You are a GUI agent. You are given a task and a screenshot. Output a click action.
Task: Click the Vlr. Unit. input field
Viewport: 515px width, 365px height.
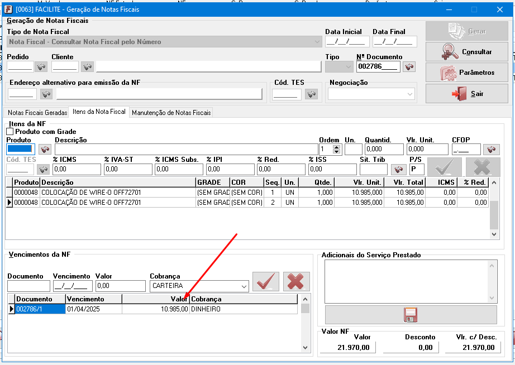pos(427,149)
